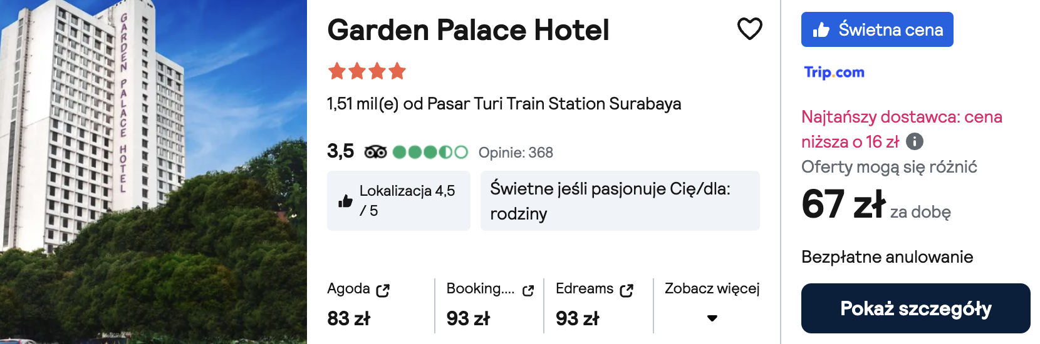This screenshot has height=344, width=1040.
Task: Open Edreams external link icon
Action: [x=627, y=290]
